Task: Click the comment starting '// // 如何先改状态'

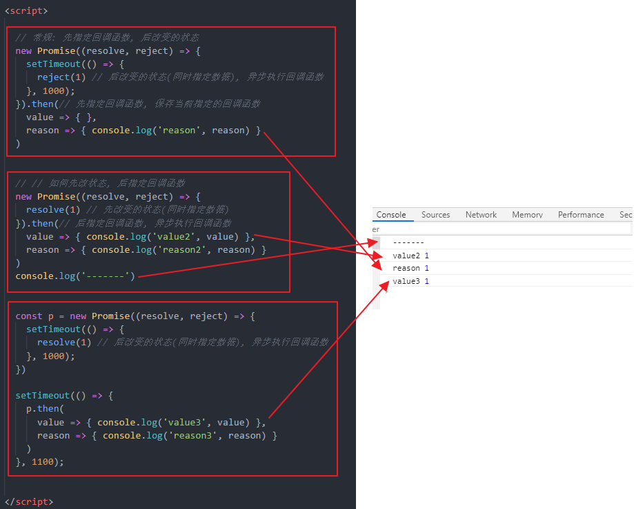Action: point(100,183)
